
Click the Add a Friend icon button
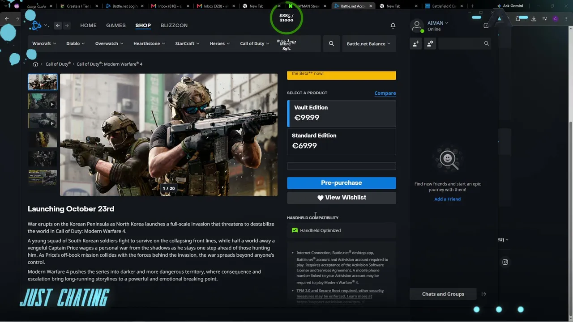pyautogui.click(x=416, y=43)
